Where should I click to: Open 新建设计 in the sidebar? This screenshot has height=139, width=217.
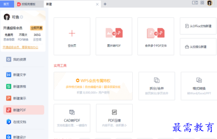pos(24,137)
